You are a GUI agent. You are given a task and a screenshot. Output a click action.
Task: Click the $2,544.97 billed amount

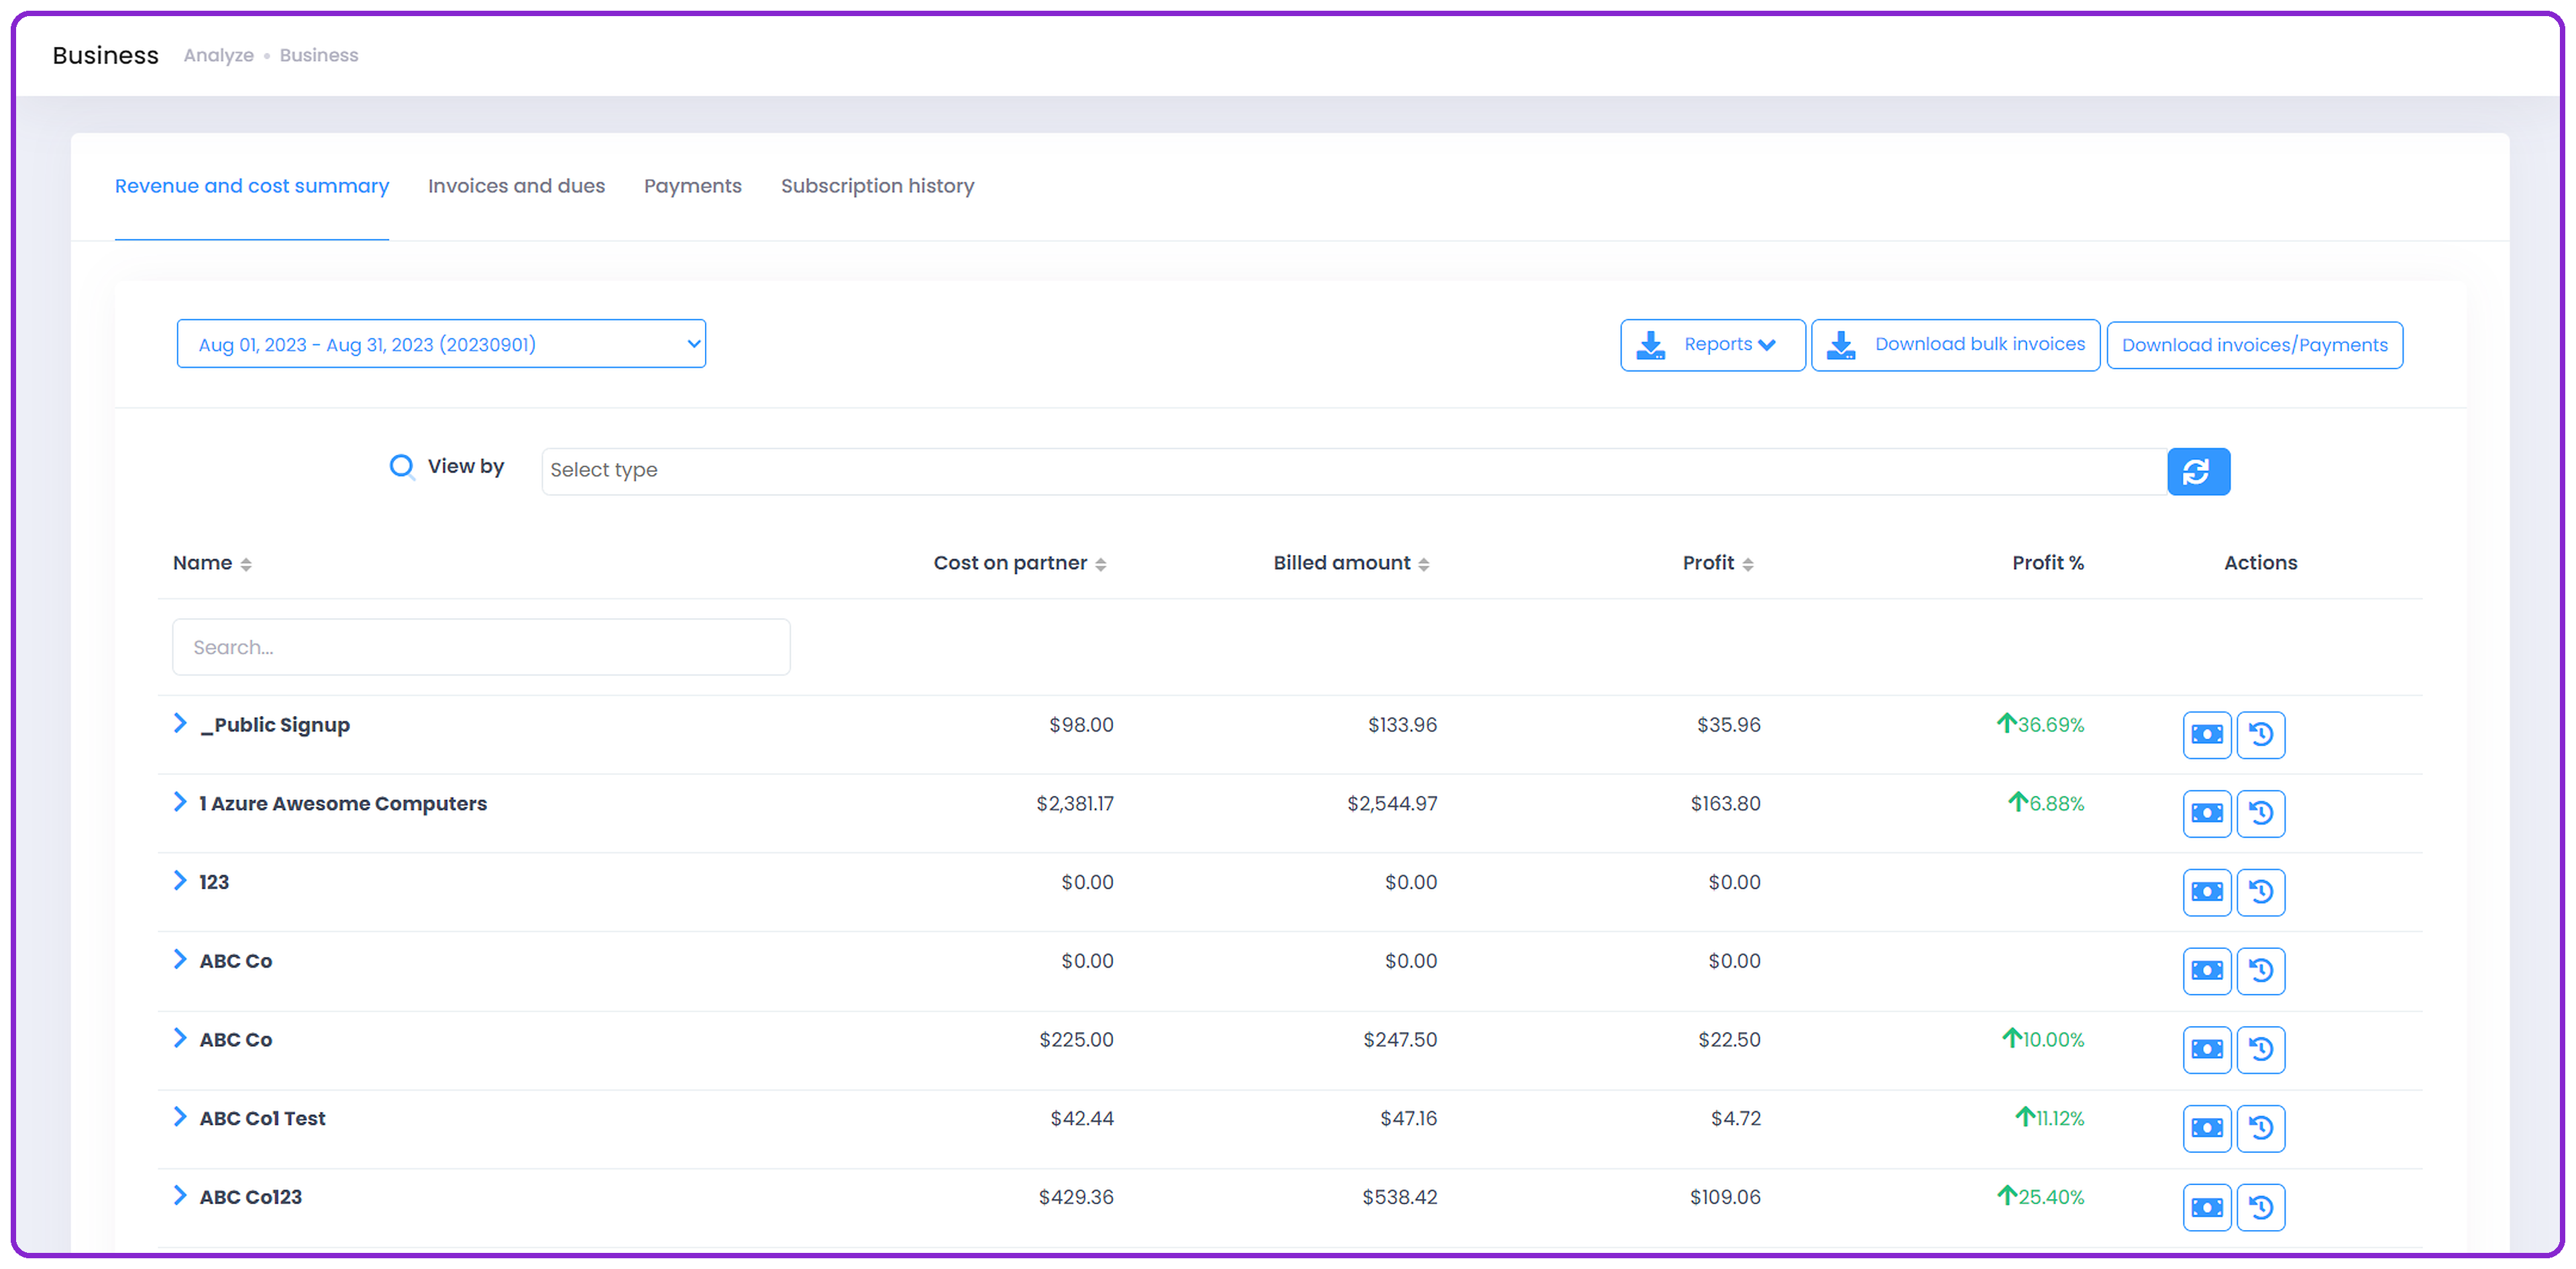(x=1392, y=803)
